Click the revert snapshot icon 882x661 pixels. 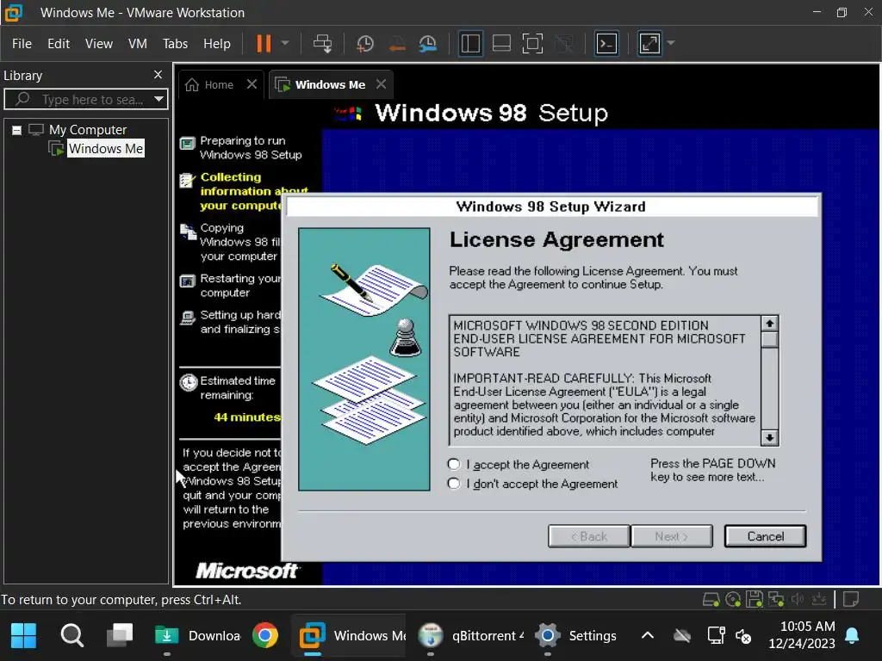pyautogui.click(x=397, y=43)
